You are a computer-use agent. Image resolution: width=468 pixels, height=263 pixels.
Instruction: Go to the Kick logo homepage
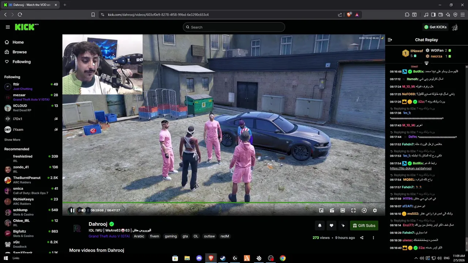26,27
